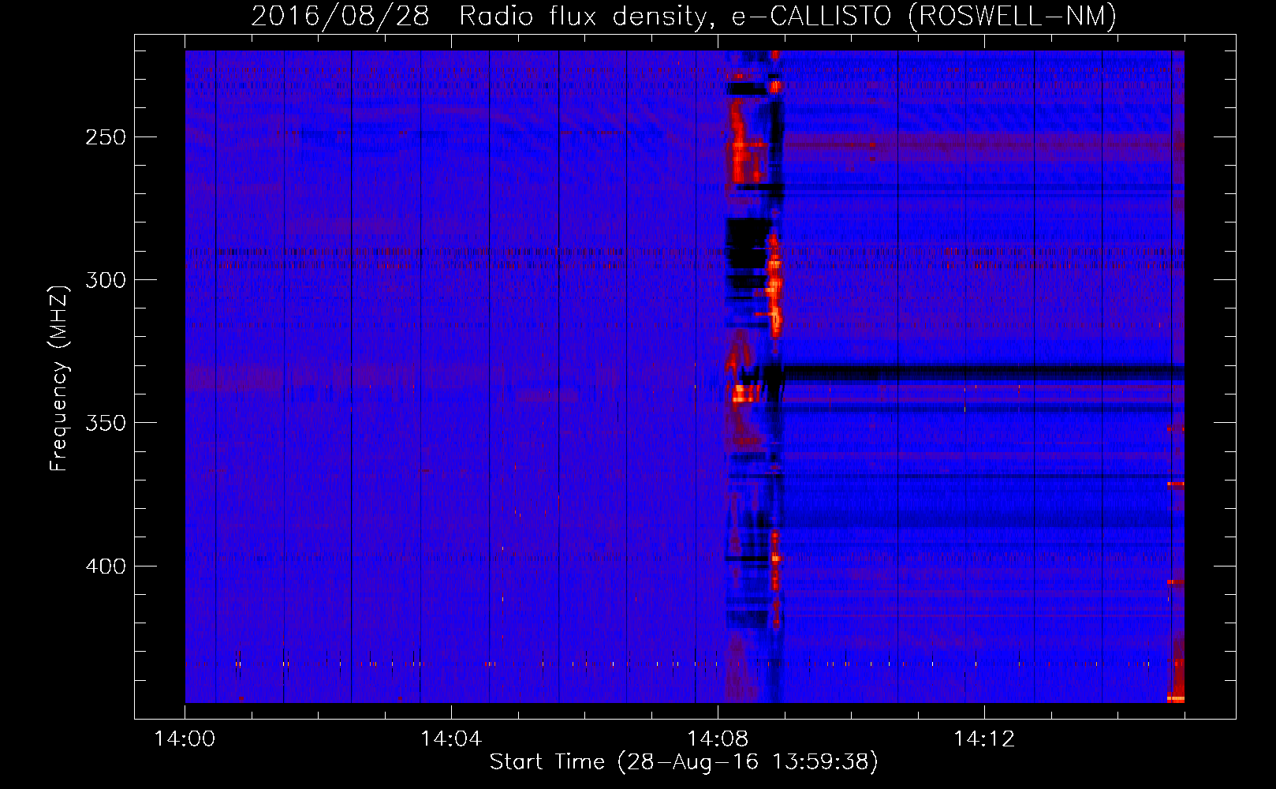Screen dimensions: 1276x789
Task: Click the thick black horizontal band after 14:09
Action: click(983, 372)
